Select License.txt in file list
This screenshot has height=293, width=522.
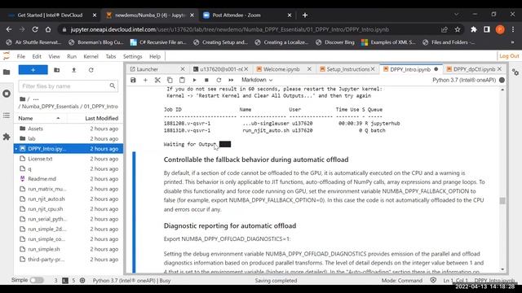tap(69, 159)
